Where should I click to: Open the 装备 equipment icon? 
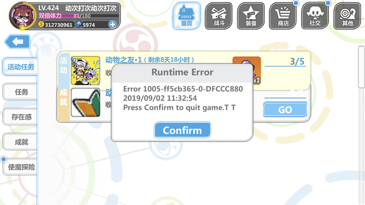(251, 16)
